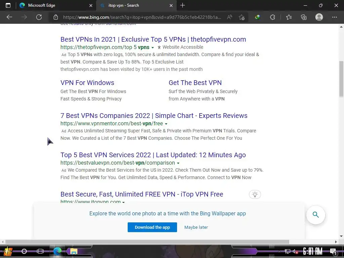Click the https://thetopfivevpn.com/top 5 vpns URL

pos(105,47)
